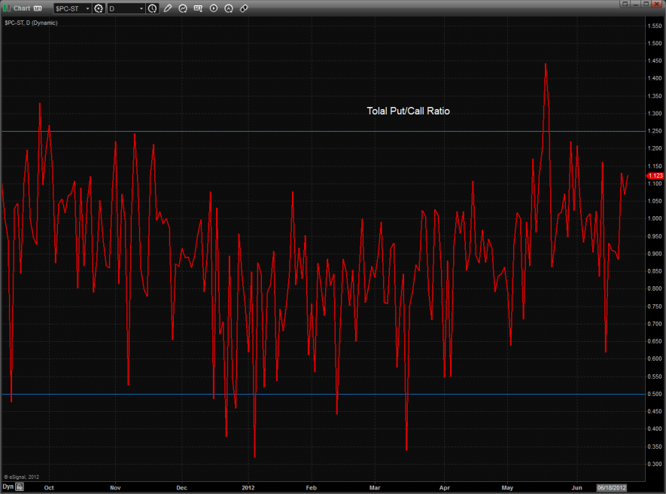Image resolution: width=666 pixels, height=494 pixels.
Task: Click the red 1.123 price marker
Action: point(655,175)
